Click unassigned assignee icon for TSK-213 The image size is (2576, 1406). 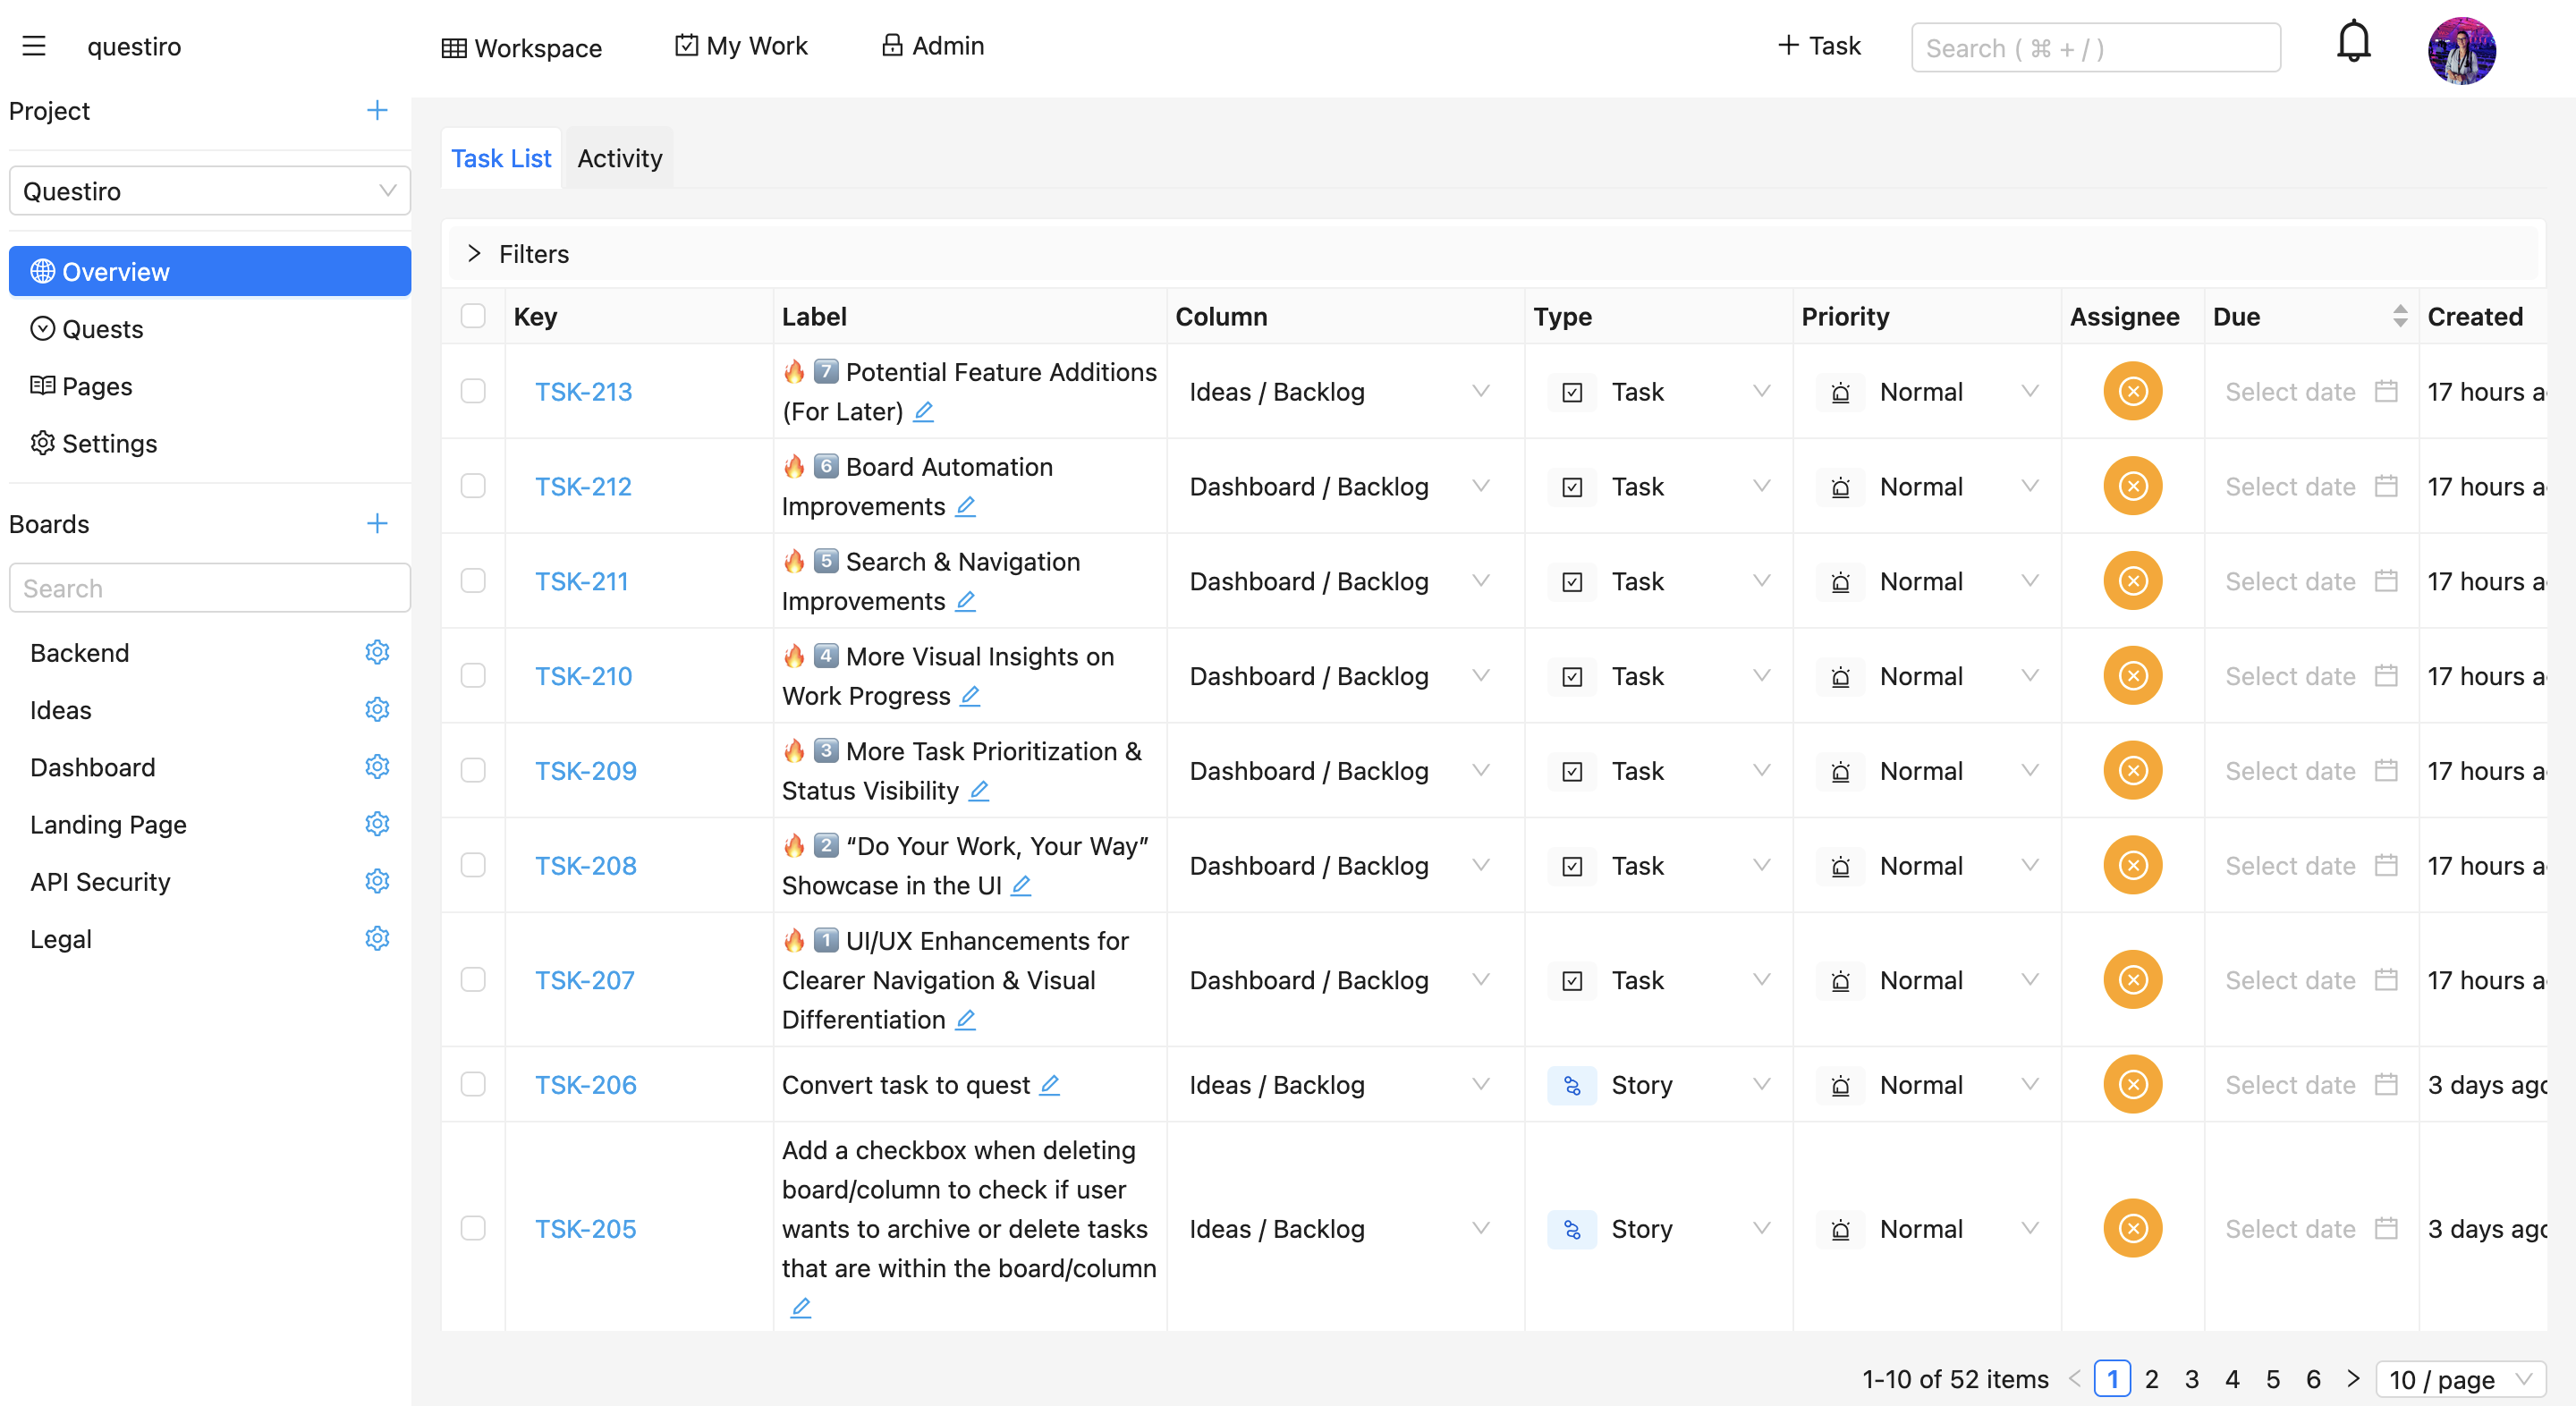pos(2132,391)
